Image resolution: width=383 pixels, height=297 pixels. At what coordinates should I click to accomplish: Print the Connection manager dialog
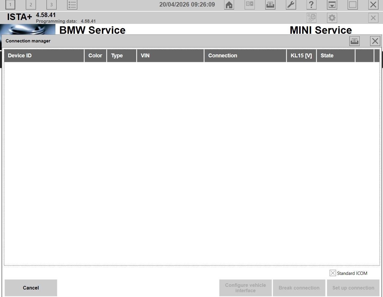(355, 41)
